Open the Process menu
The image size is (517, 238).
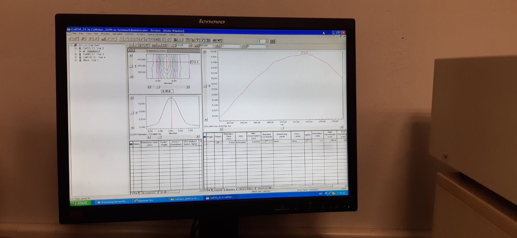[x=105, y=34]
